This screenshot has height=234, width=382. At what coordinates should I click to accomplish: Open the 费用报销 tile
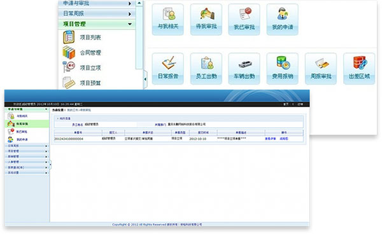point(282,69)
